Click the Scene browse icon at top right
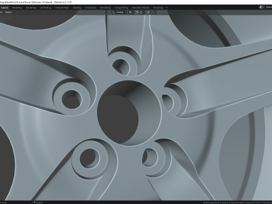This screenshot has height=204, width=272. click(x=262, y=7)
